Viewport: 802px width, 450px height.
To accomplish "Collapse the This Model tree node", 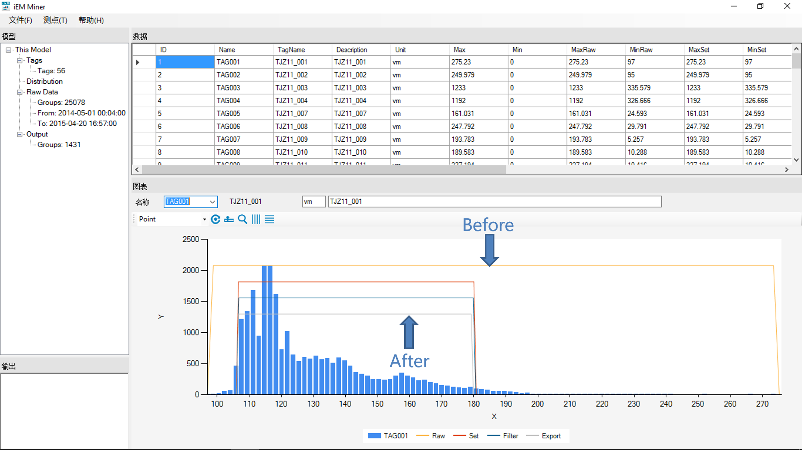I will (8, 50).
